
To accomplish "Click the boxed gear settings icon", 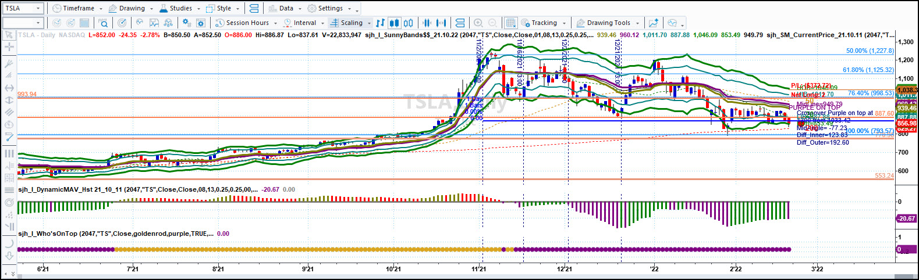I will (201, 23).
